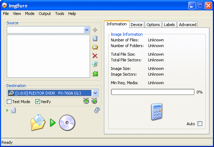The image size is (214, 147).
Task: Click the Total File Size label
Action: click(x=123, y=54)
